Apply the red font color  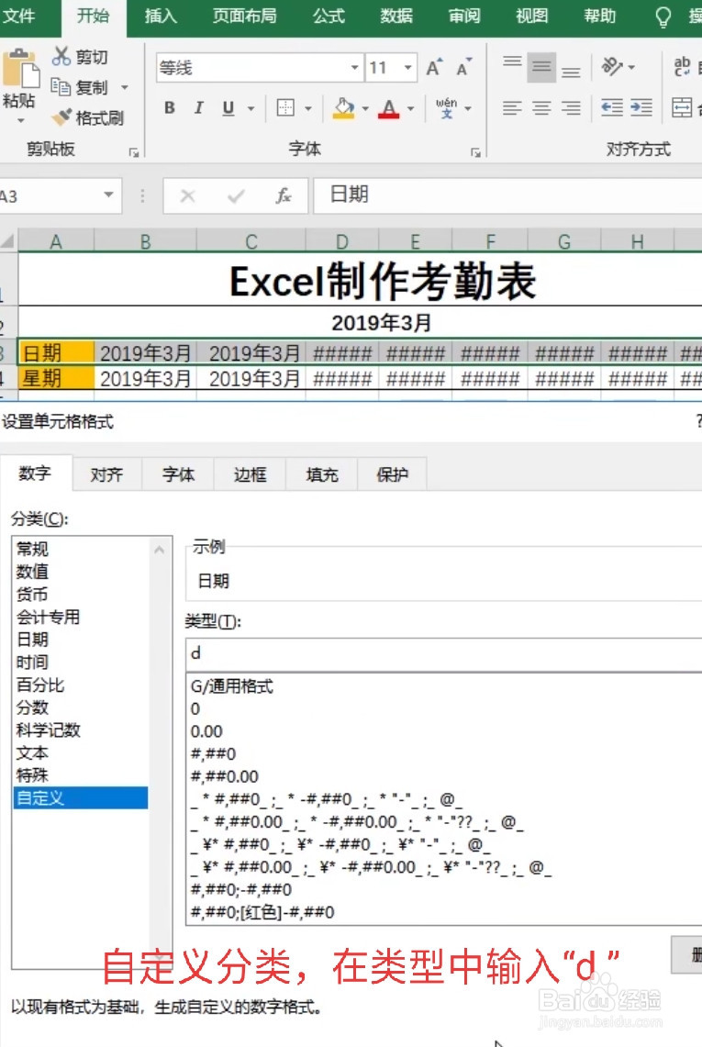coord(389,108)
